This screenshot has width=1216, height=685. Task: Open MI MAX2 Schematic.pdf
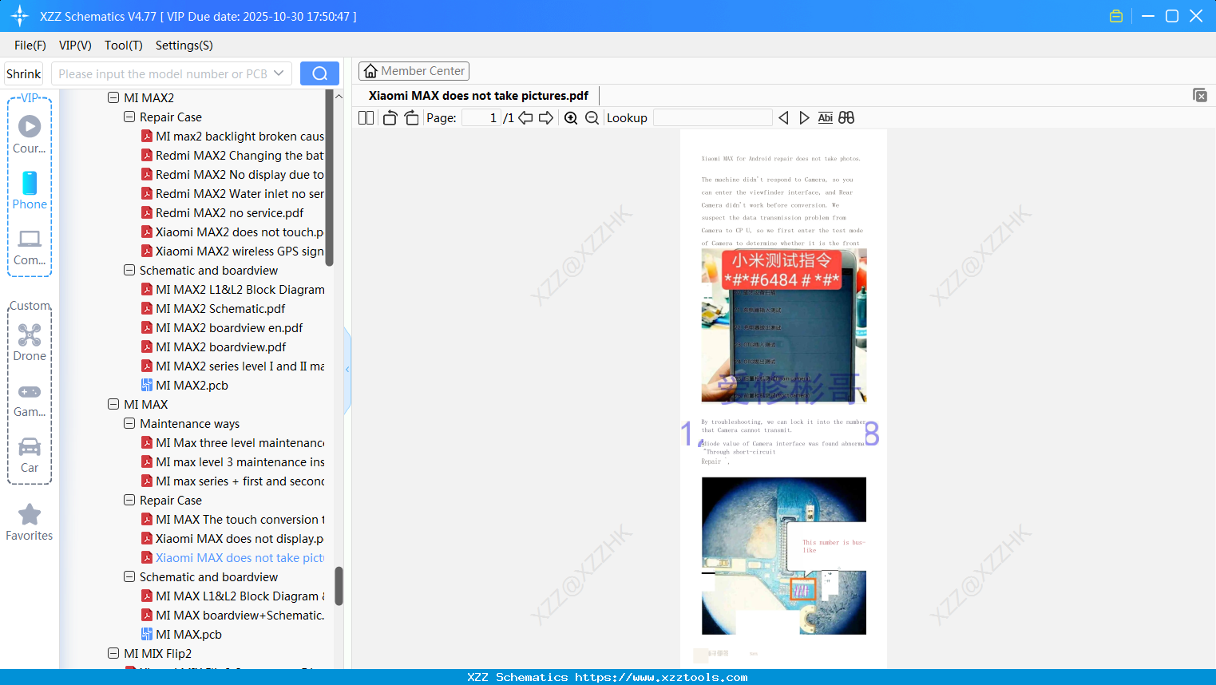pyautogui.click(x=213, y=309)
